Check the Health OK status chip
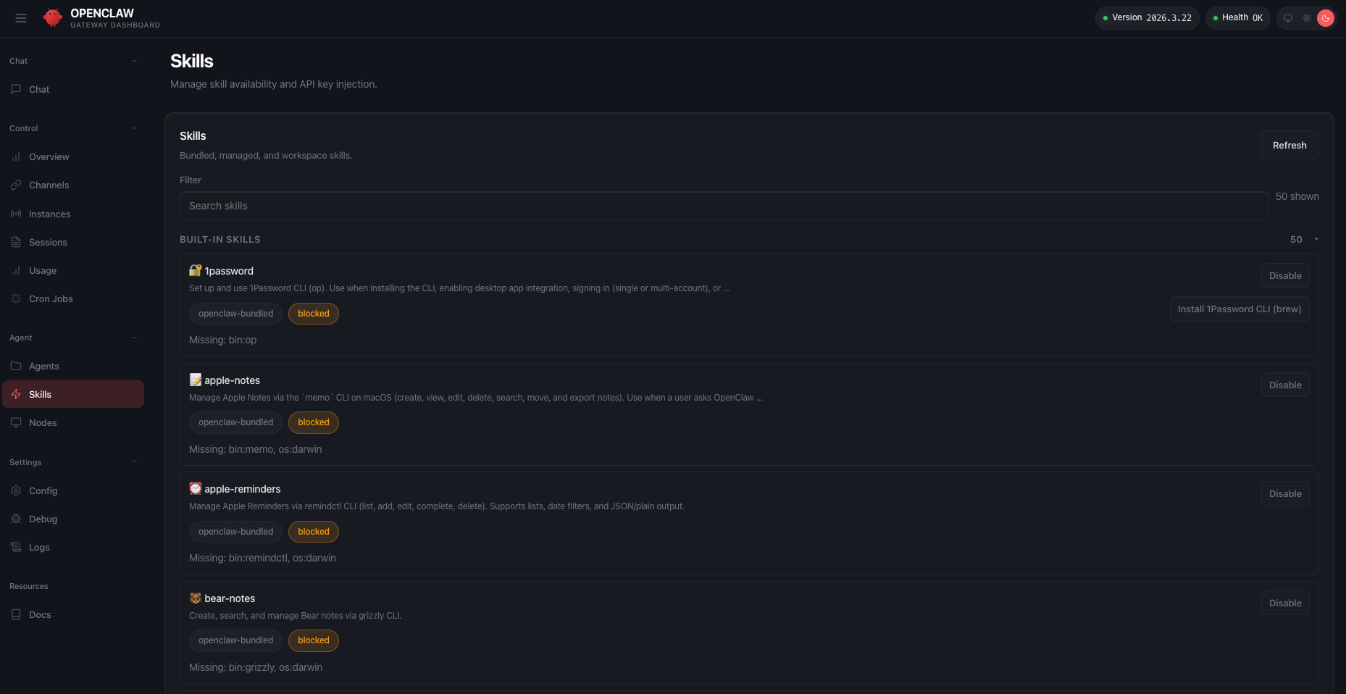1346x694 pixels. tap(1237, 17)
